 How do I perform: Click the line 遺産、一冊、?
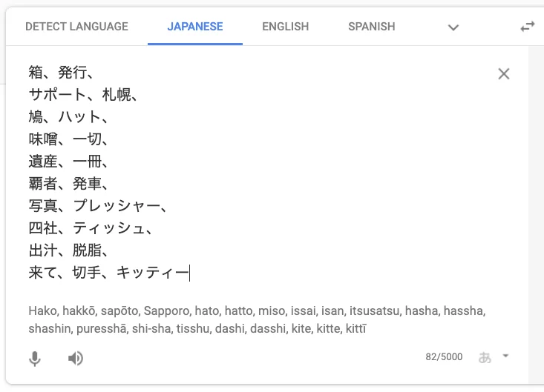click(x=68, y=161)
